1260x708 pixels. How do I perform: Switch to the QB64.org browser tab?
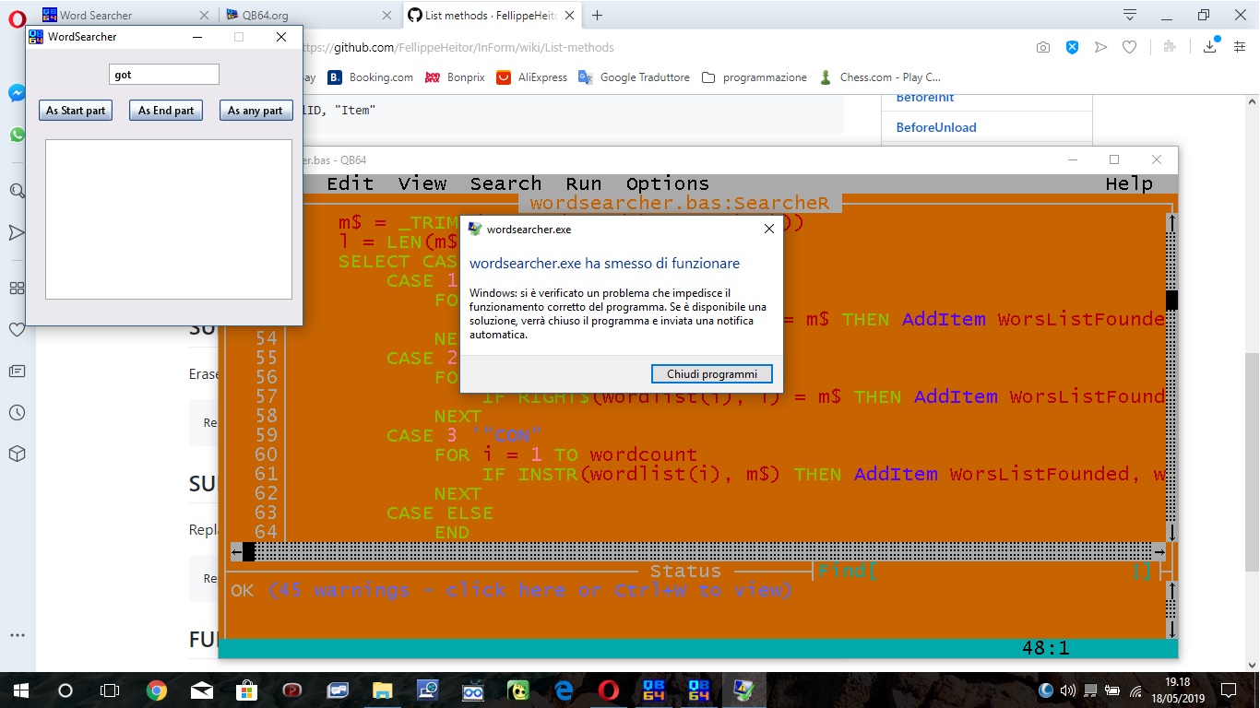(x=311, y=15)
